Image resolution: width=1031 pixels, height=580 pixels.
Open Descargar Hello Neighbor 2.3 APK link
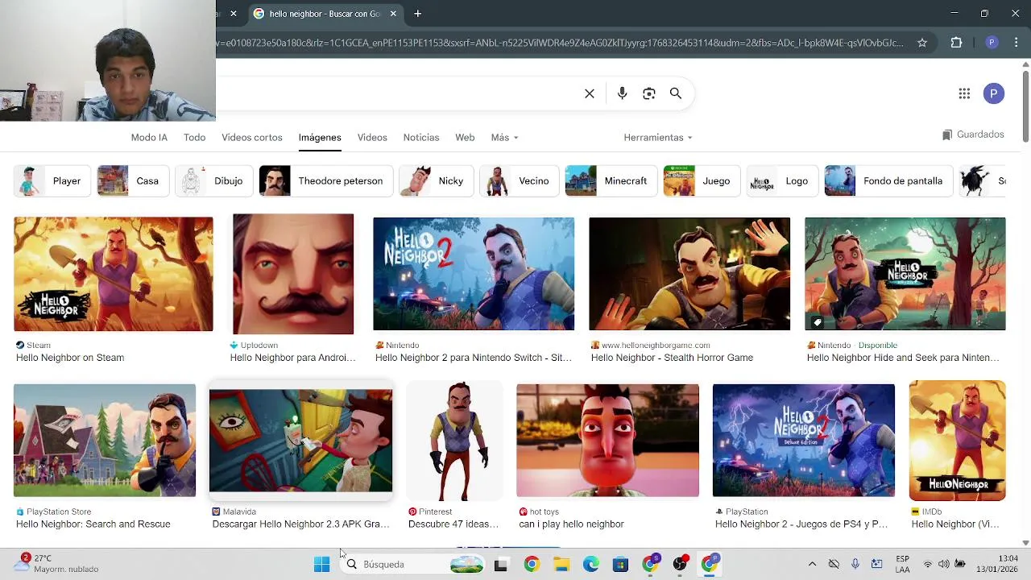click(300, 524)
